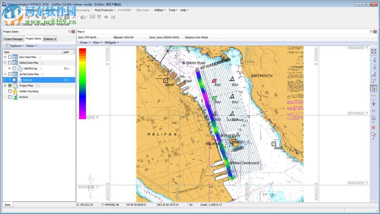380x214 pixels.
Task: Click the Base tab at bottom left
Action: [8, 204]
